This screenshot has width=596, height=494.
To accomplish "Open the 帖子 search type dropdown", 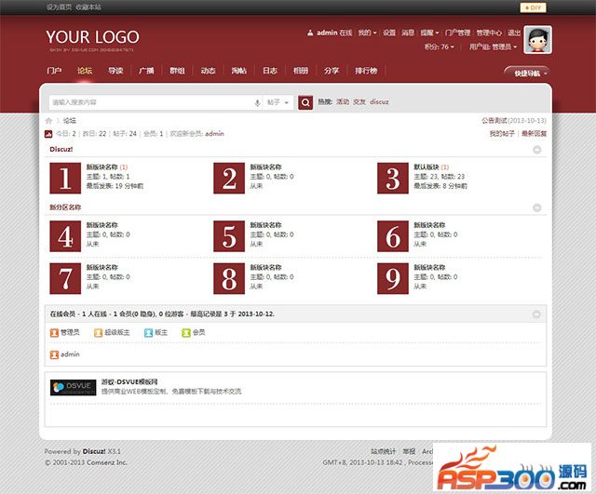I will pyautogui.click(x=278, y=102).
